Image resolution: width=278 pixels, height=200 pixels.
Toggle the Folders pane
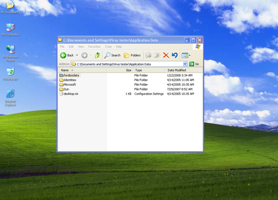132,55
